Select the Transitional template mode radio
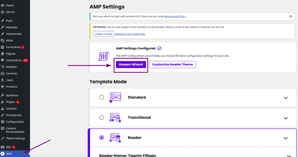Screen dimensions: 298x157 tap(102, 118)
